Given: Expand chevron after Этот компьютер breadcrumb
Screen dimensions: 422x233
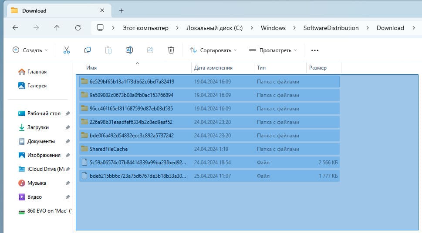Looking at the screenshot, I should 177,28.
